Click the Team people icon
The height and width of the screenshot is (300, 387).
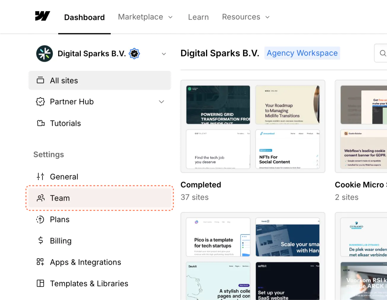(41, 198)
